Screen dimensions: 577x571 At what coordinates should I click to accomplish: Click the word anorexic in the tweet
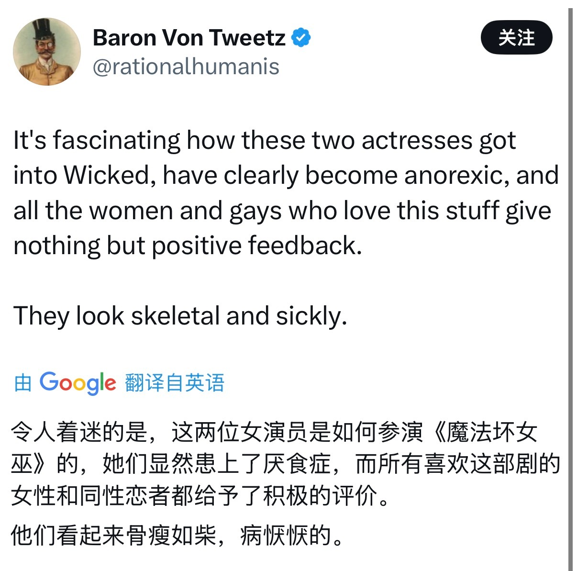(456, 175)
